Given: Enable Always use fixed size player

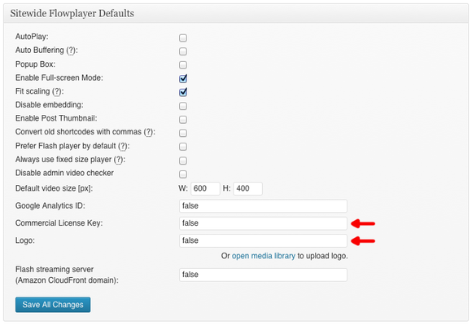Looking at the screenshot, I should [183, 161].
